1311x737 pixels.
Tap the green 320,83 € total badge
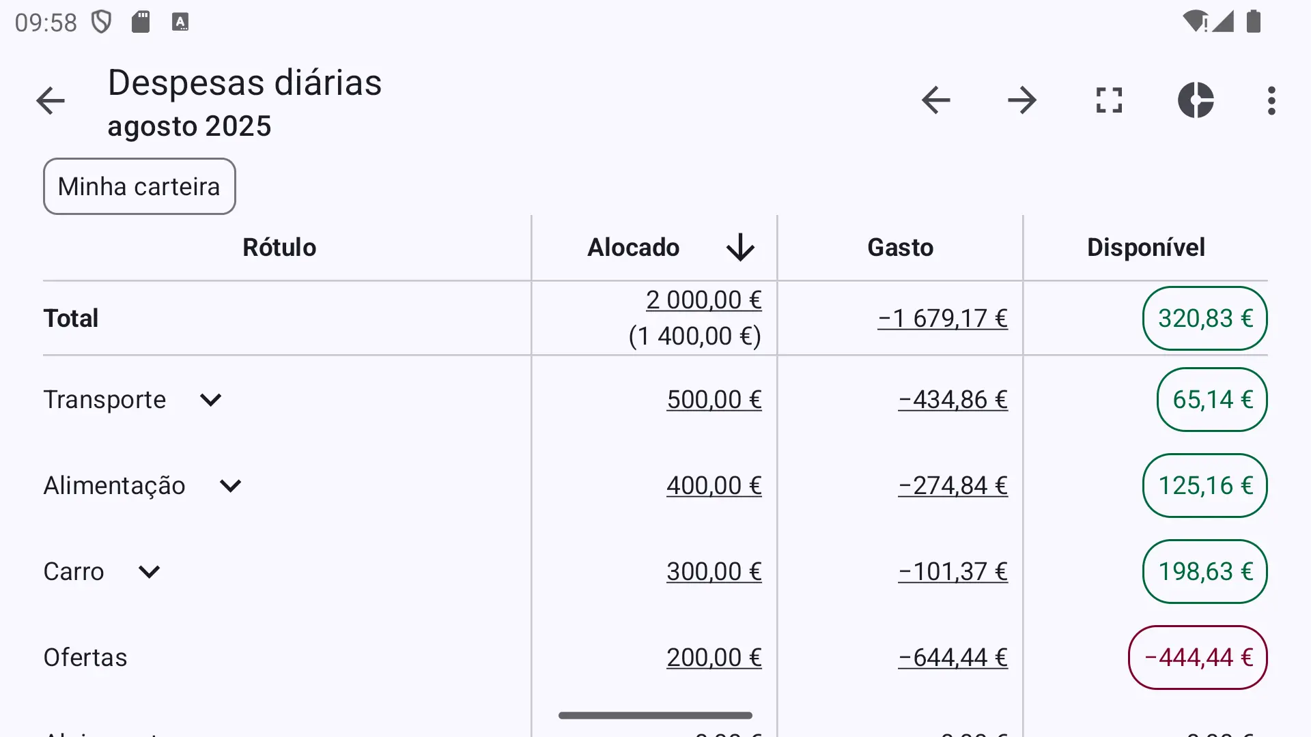1205,318
